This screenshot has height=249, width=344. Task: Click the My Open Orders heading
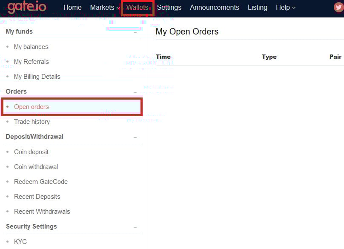(187, 31)
